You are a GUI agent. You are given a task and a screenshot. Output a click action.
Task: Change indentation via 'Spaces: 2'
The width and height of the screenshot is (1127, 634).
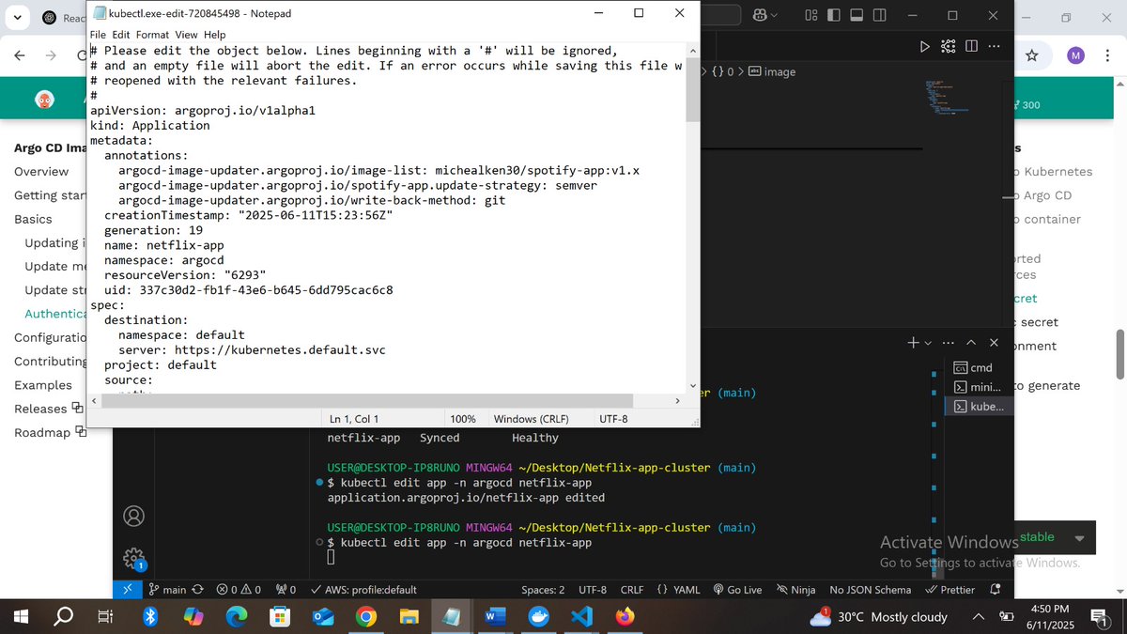click(x=543, y=590)
